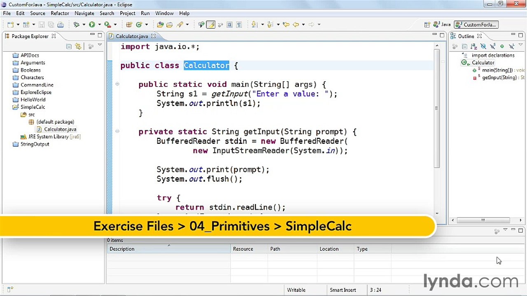Collapse All in Package Explorer toolbar

[x=69, y=46]
